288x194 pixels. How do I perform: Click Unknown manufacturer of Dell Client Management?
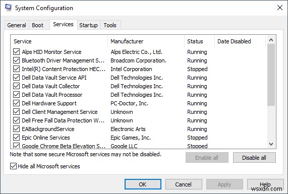tap(122, 112)
